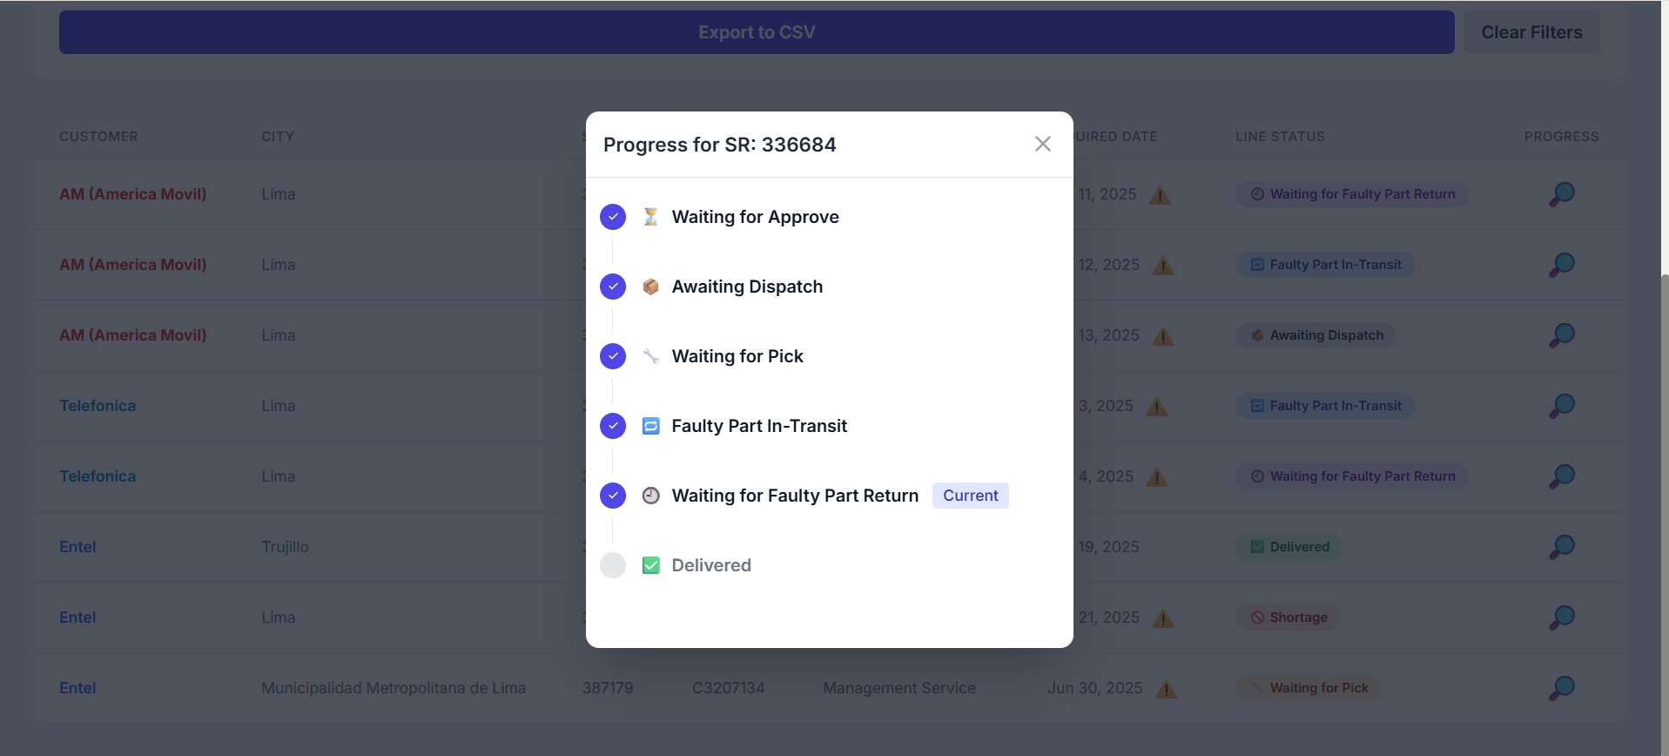This screenshot has width=1669, height=756.
Task: Click the Trujillo city cell
Action: 285,547
